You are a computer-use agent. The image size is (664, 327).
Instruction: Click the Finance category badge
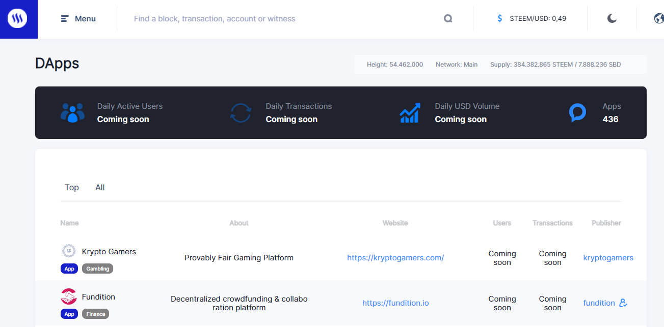tap(95, 314)
